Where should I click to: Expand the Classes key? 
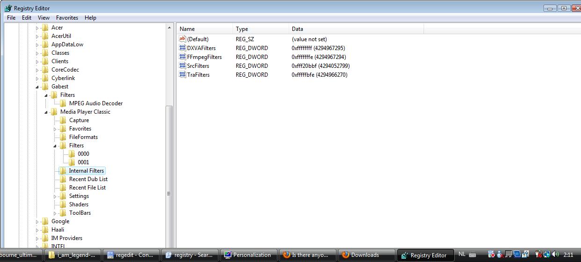[37, 53]
